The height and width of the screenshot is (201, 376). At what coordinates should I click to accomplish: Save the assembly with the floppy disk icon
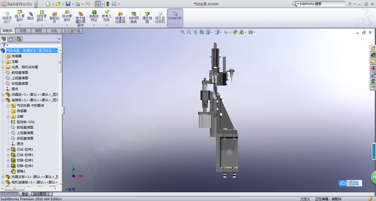coord(68,4)
